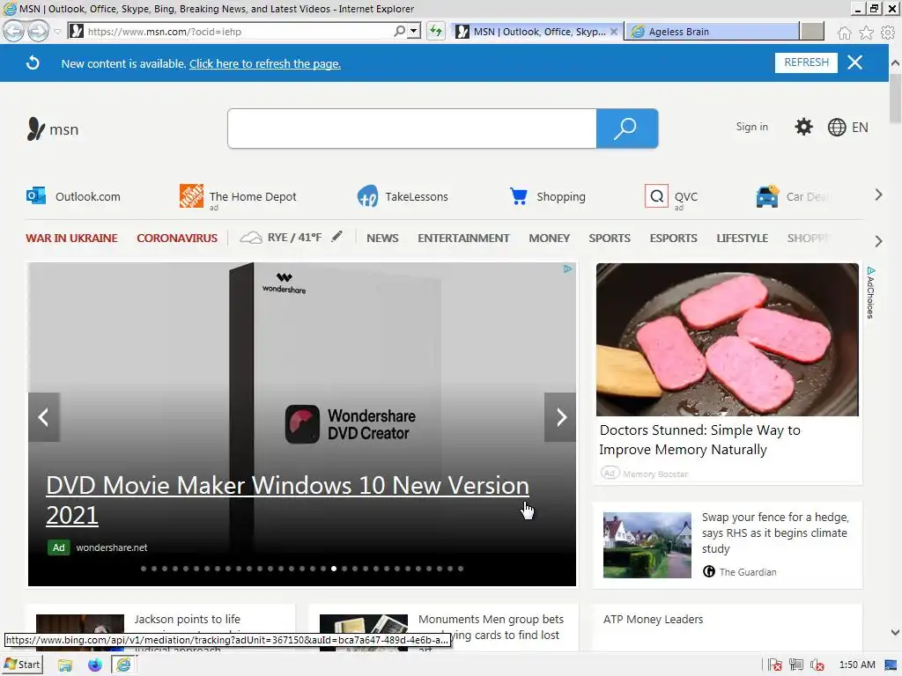
Task: Open CORONAVIRUS section
Action: coord(176,238)
